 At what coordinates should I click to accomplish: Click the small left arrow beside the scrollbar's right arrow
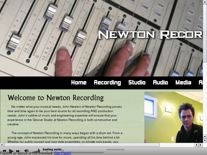[x=196, y=145]
